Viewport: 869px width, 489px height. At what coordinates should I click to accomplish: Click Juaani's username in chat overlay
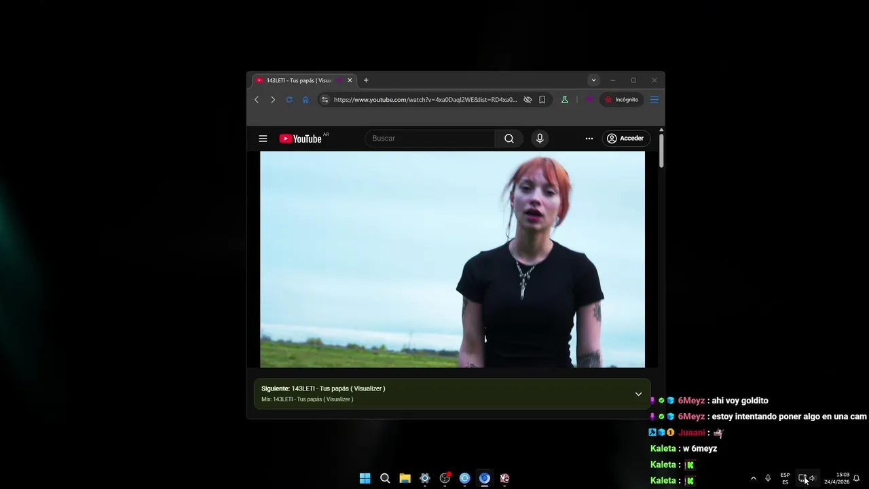pos(691,433)
